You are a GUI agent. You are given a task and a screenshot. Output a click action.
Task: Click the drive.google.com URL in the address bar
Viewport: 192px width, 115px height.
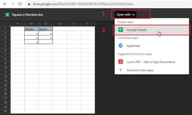83,4
